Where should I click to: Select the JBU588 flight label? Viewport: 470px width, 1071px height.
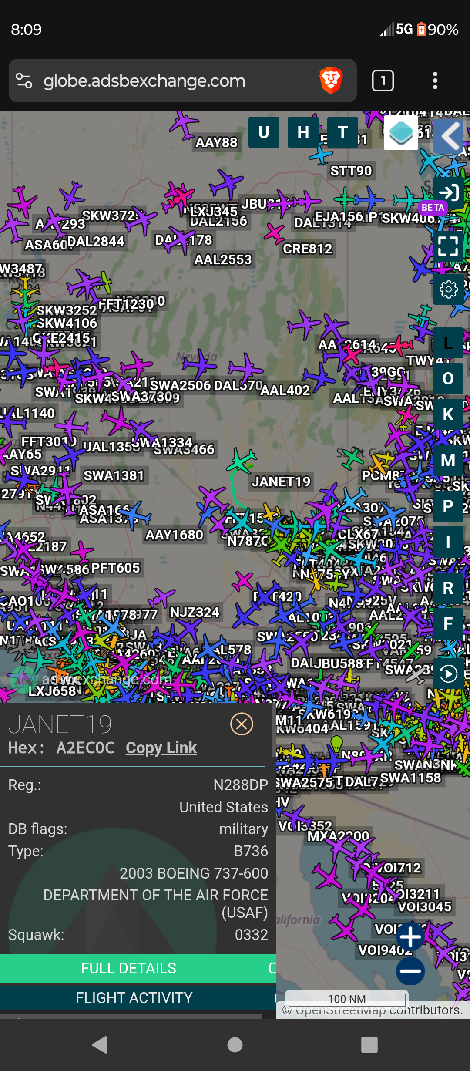coord(339,663)
